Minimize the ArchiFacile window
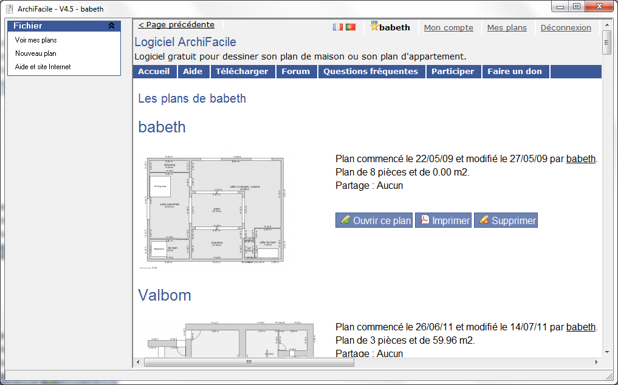618x385 pixels. tap(560, 6)
